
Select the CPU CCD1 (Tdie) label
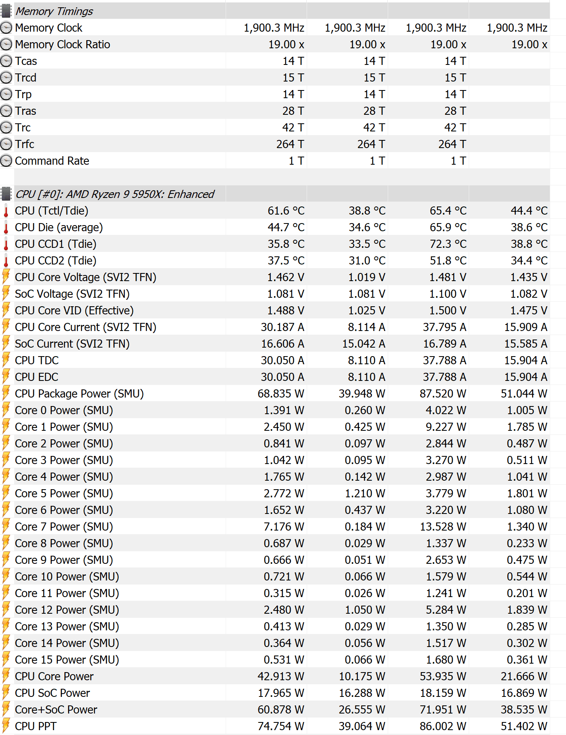[x=56, y=244]
